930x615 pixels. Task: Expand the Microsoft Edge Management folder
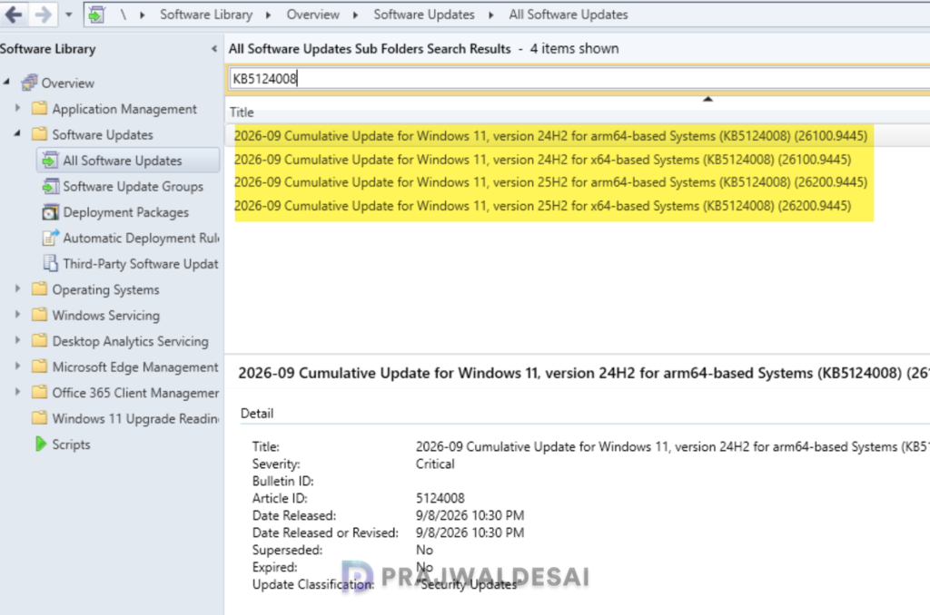tap(18, 366)
